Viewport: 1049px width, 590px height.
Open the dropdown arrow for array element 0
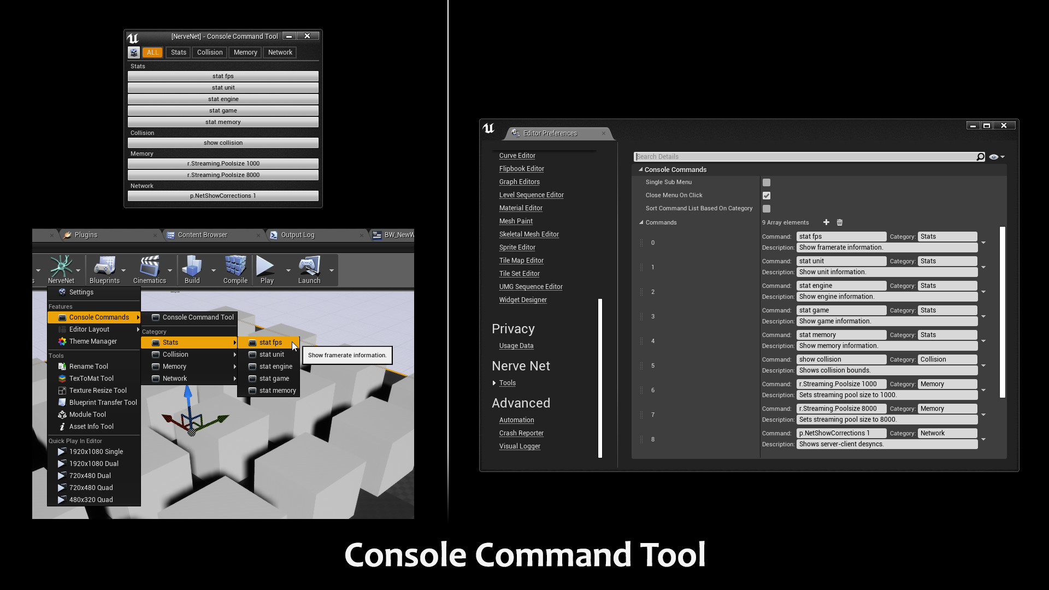coord(983,243)
